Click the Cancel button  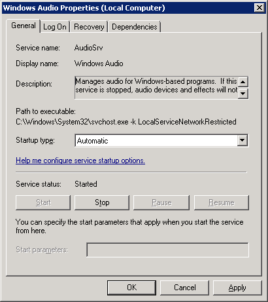point(184,288)
